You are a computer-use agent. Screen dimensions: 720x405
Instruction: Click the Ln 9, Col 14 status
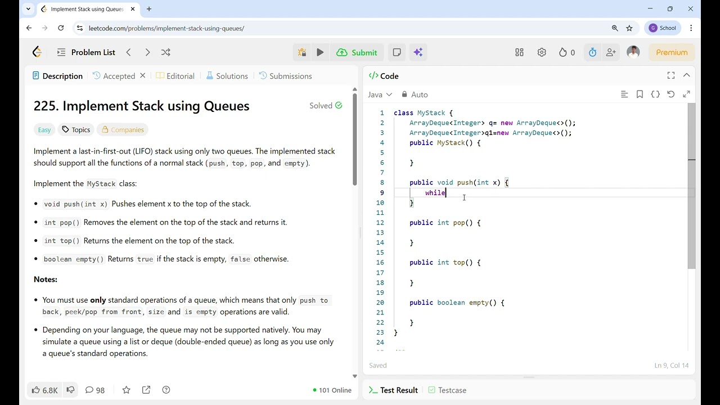coord(672,366)
